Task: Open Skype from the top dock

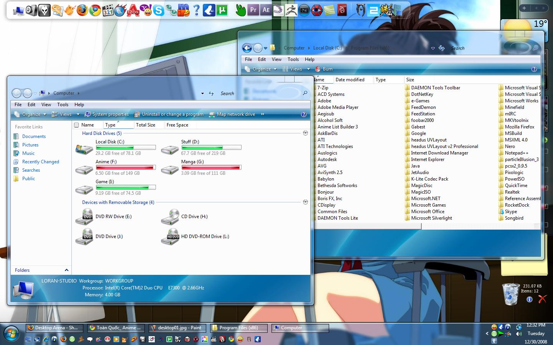Action: click(x=158, y=10)
